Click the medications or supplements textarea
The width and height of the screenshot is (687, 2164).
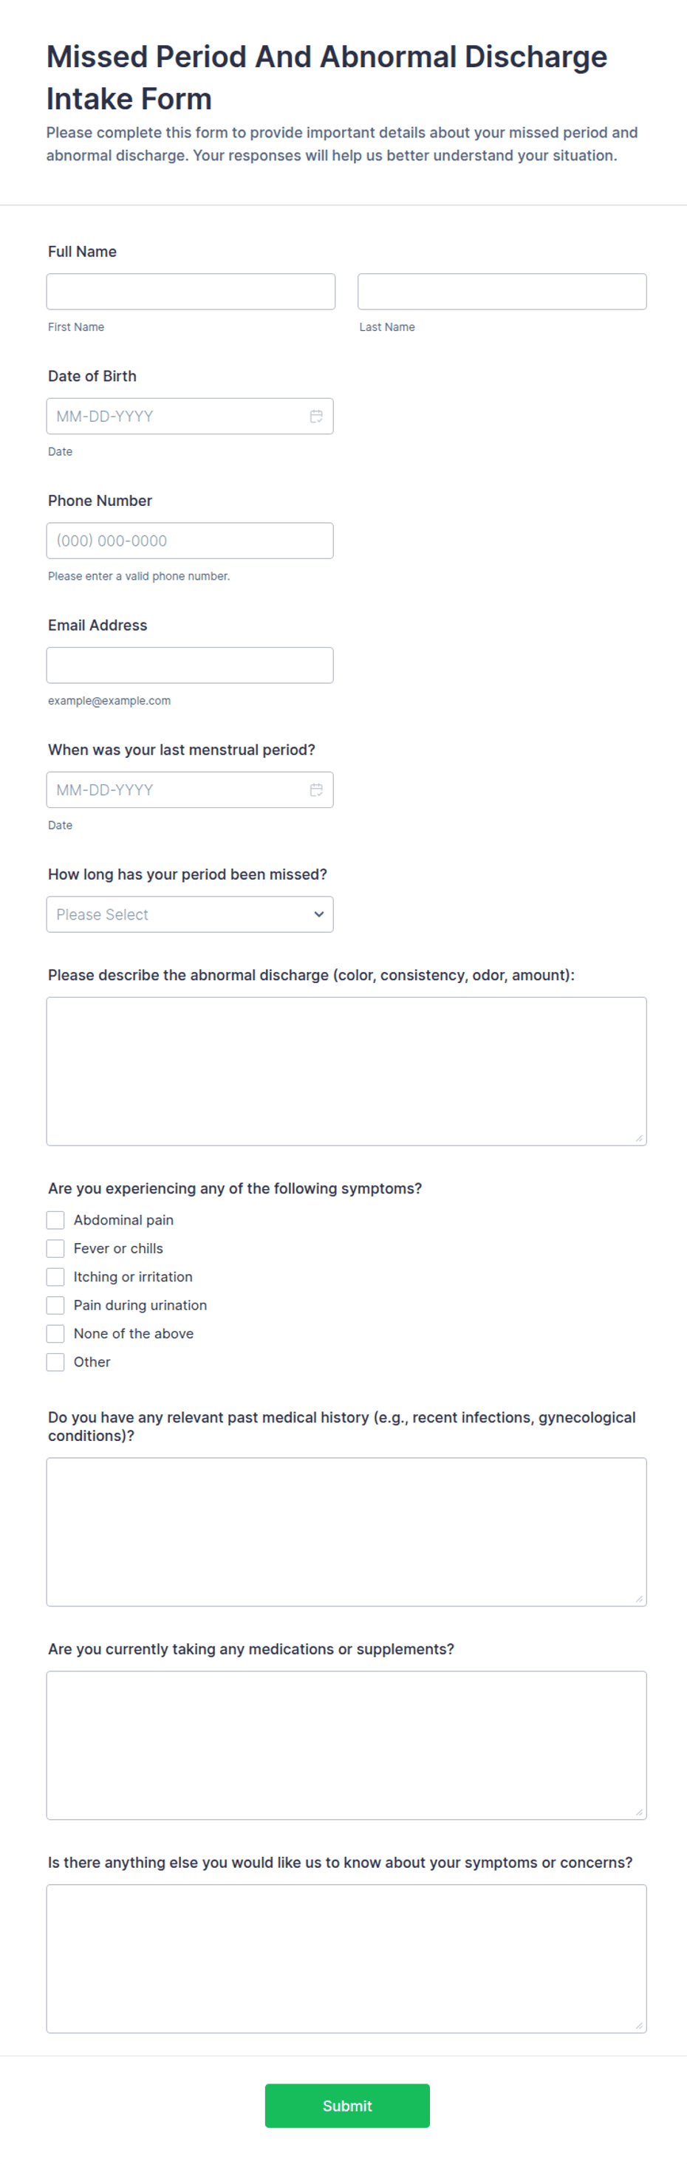[x=346, y=1747]
